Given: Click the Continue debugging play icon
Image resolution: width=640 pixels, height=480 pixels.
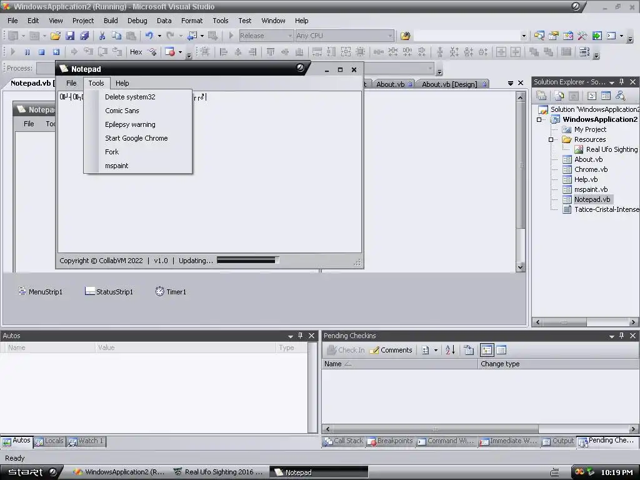Looking at the screenshot, I should (12, 52).
